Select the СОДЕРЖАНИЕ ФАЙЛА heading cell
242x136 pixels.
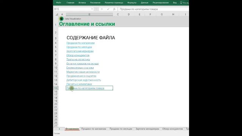coord(91,38)
